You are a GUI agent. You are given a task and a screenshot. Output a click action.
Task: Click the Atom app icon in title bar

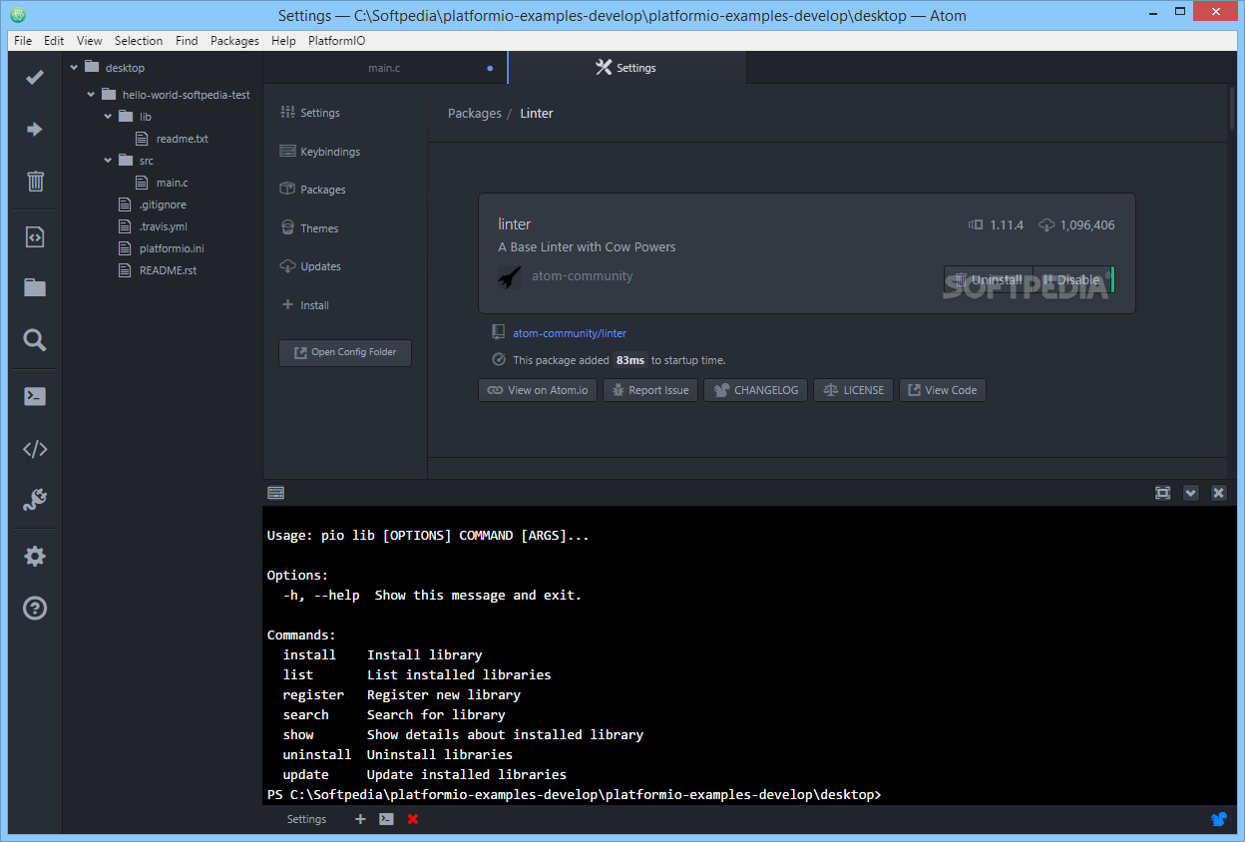tap(18, 15)
